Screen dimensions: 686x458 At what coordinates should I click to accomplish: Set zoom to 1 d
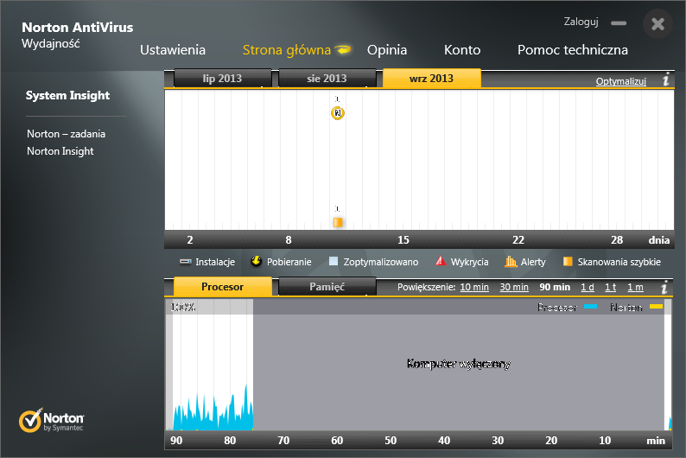point(588,287)
